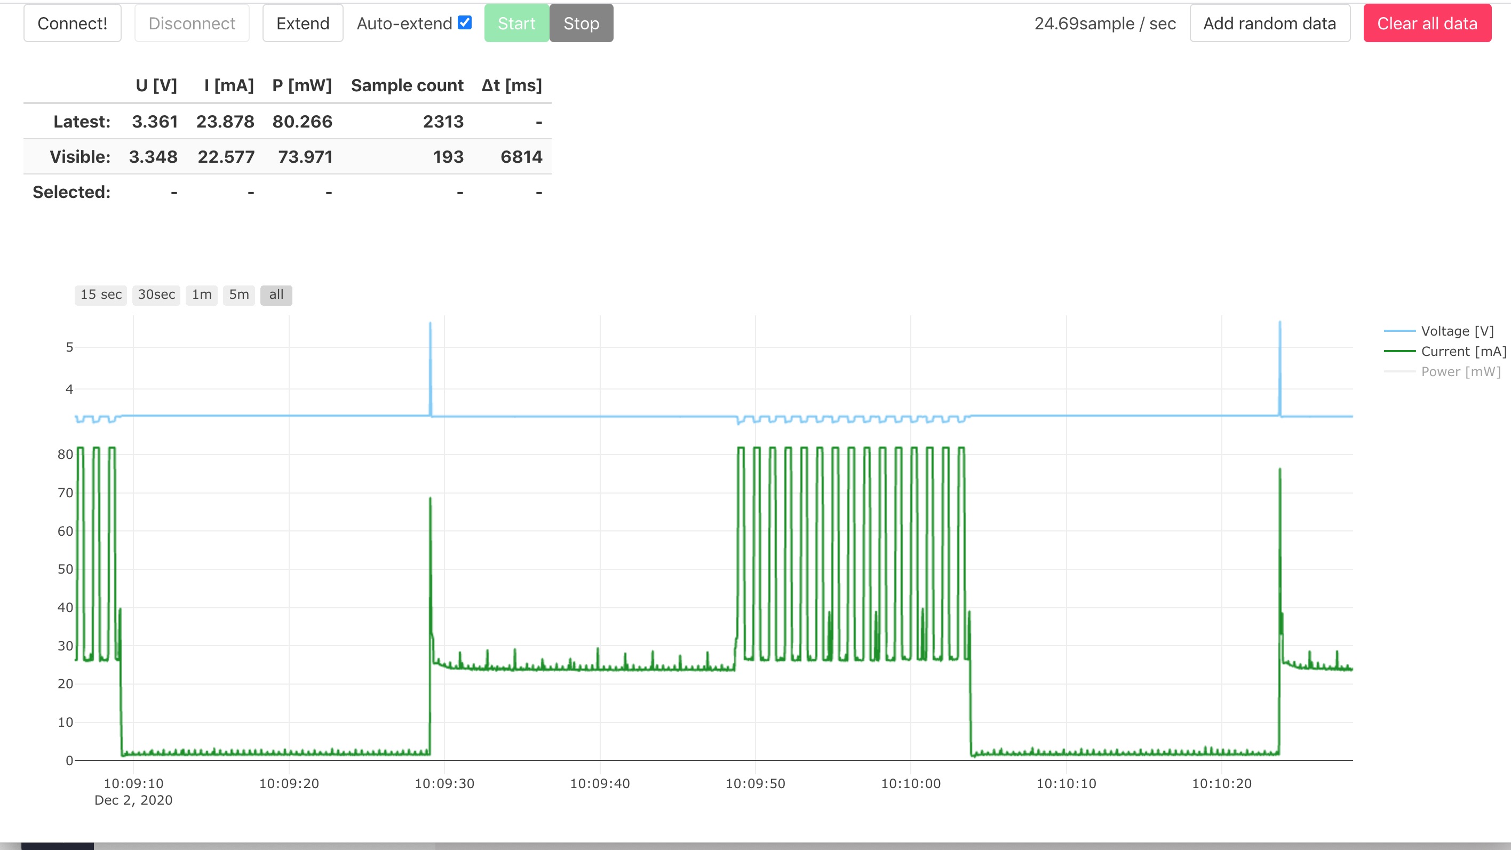Viewport: 1511px width, 850px height.
Task: Select the 30sec range button
Action: (156, 295)
